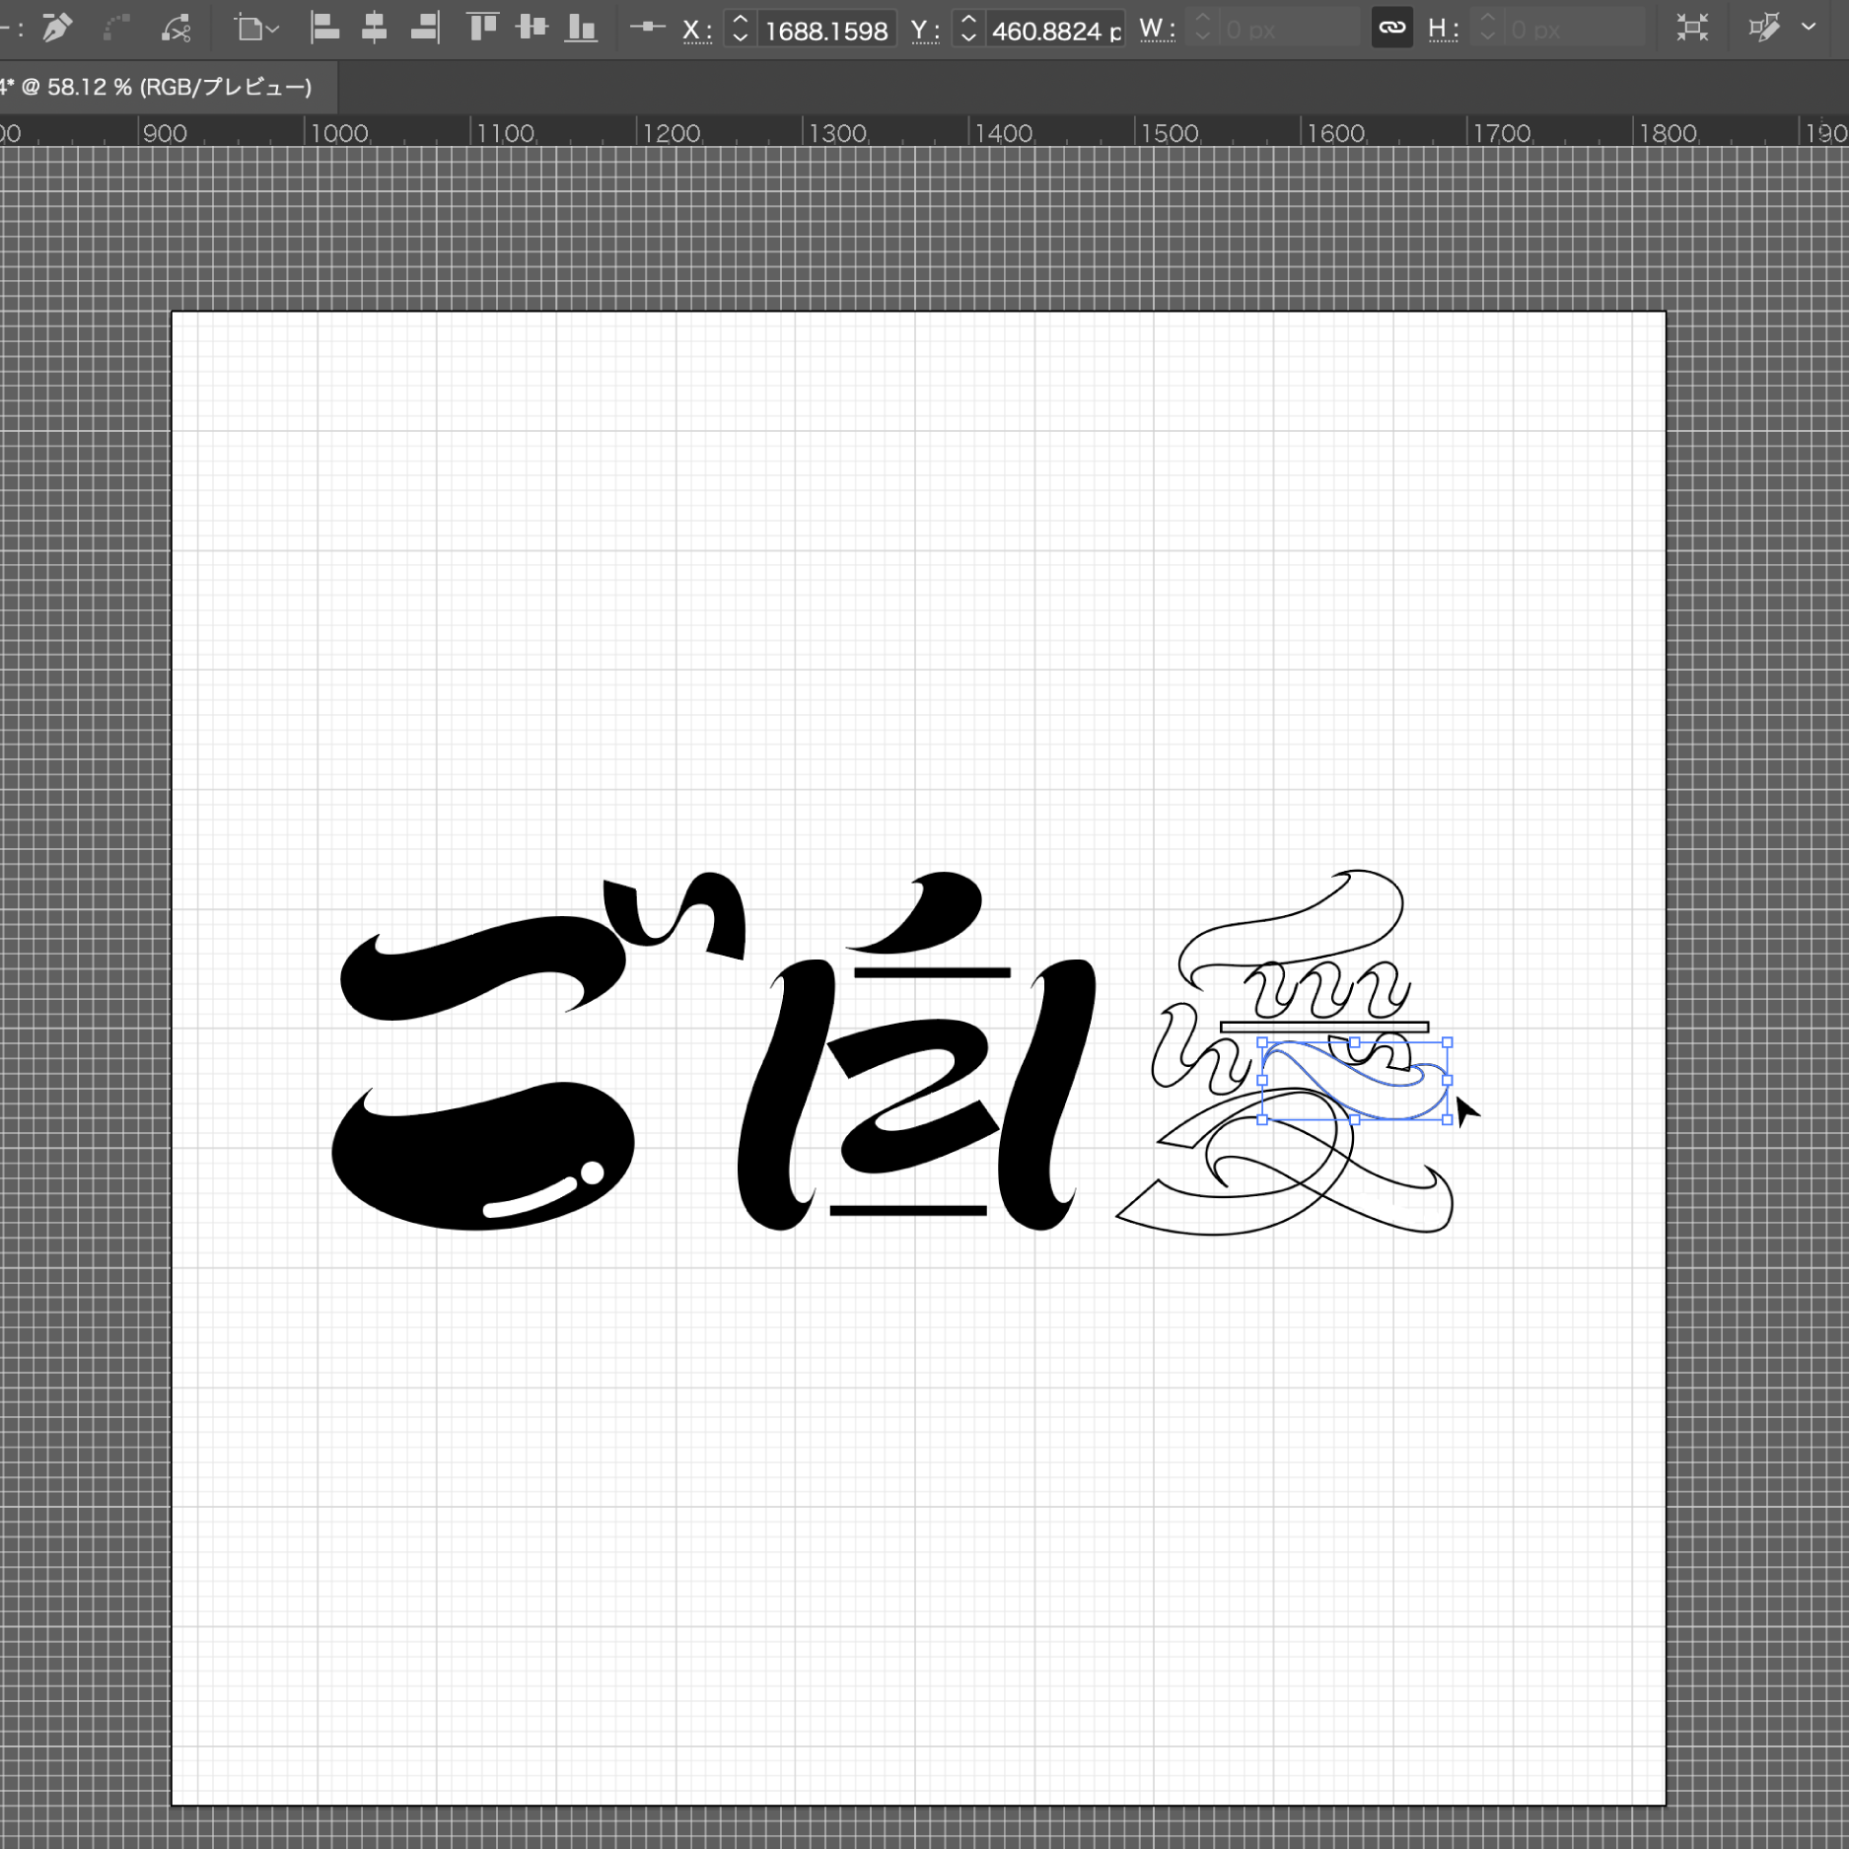This screenshot has width=1849, height=1849.
Task: Click horizontal align right icon
Action: pyautogui.click(x=425, y=28)
